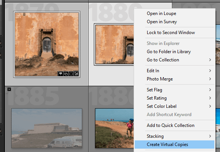Select the orange wall door thumbnail 1879

coord(47,45)
